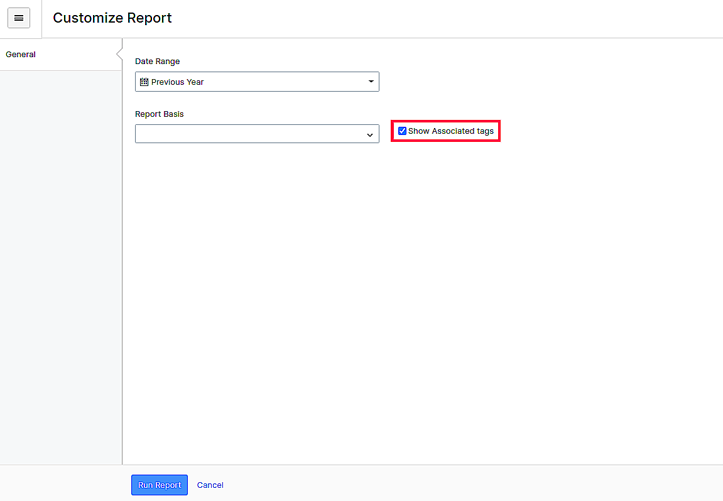Screen dimensions: 723x501
Task: Open the Report Basis dropdown chevron
Action: 370,134
